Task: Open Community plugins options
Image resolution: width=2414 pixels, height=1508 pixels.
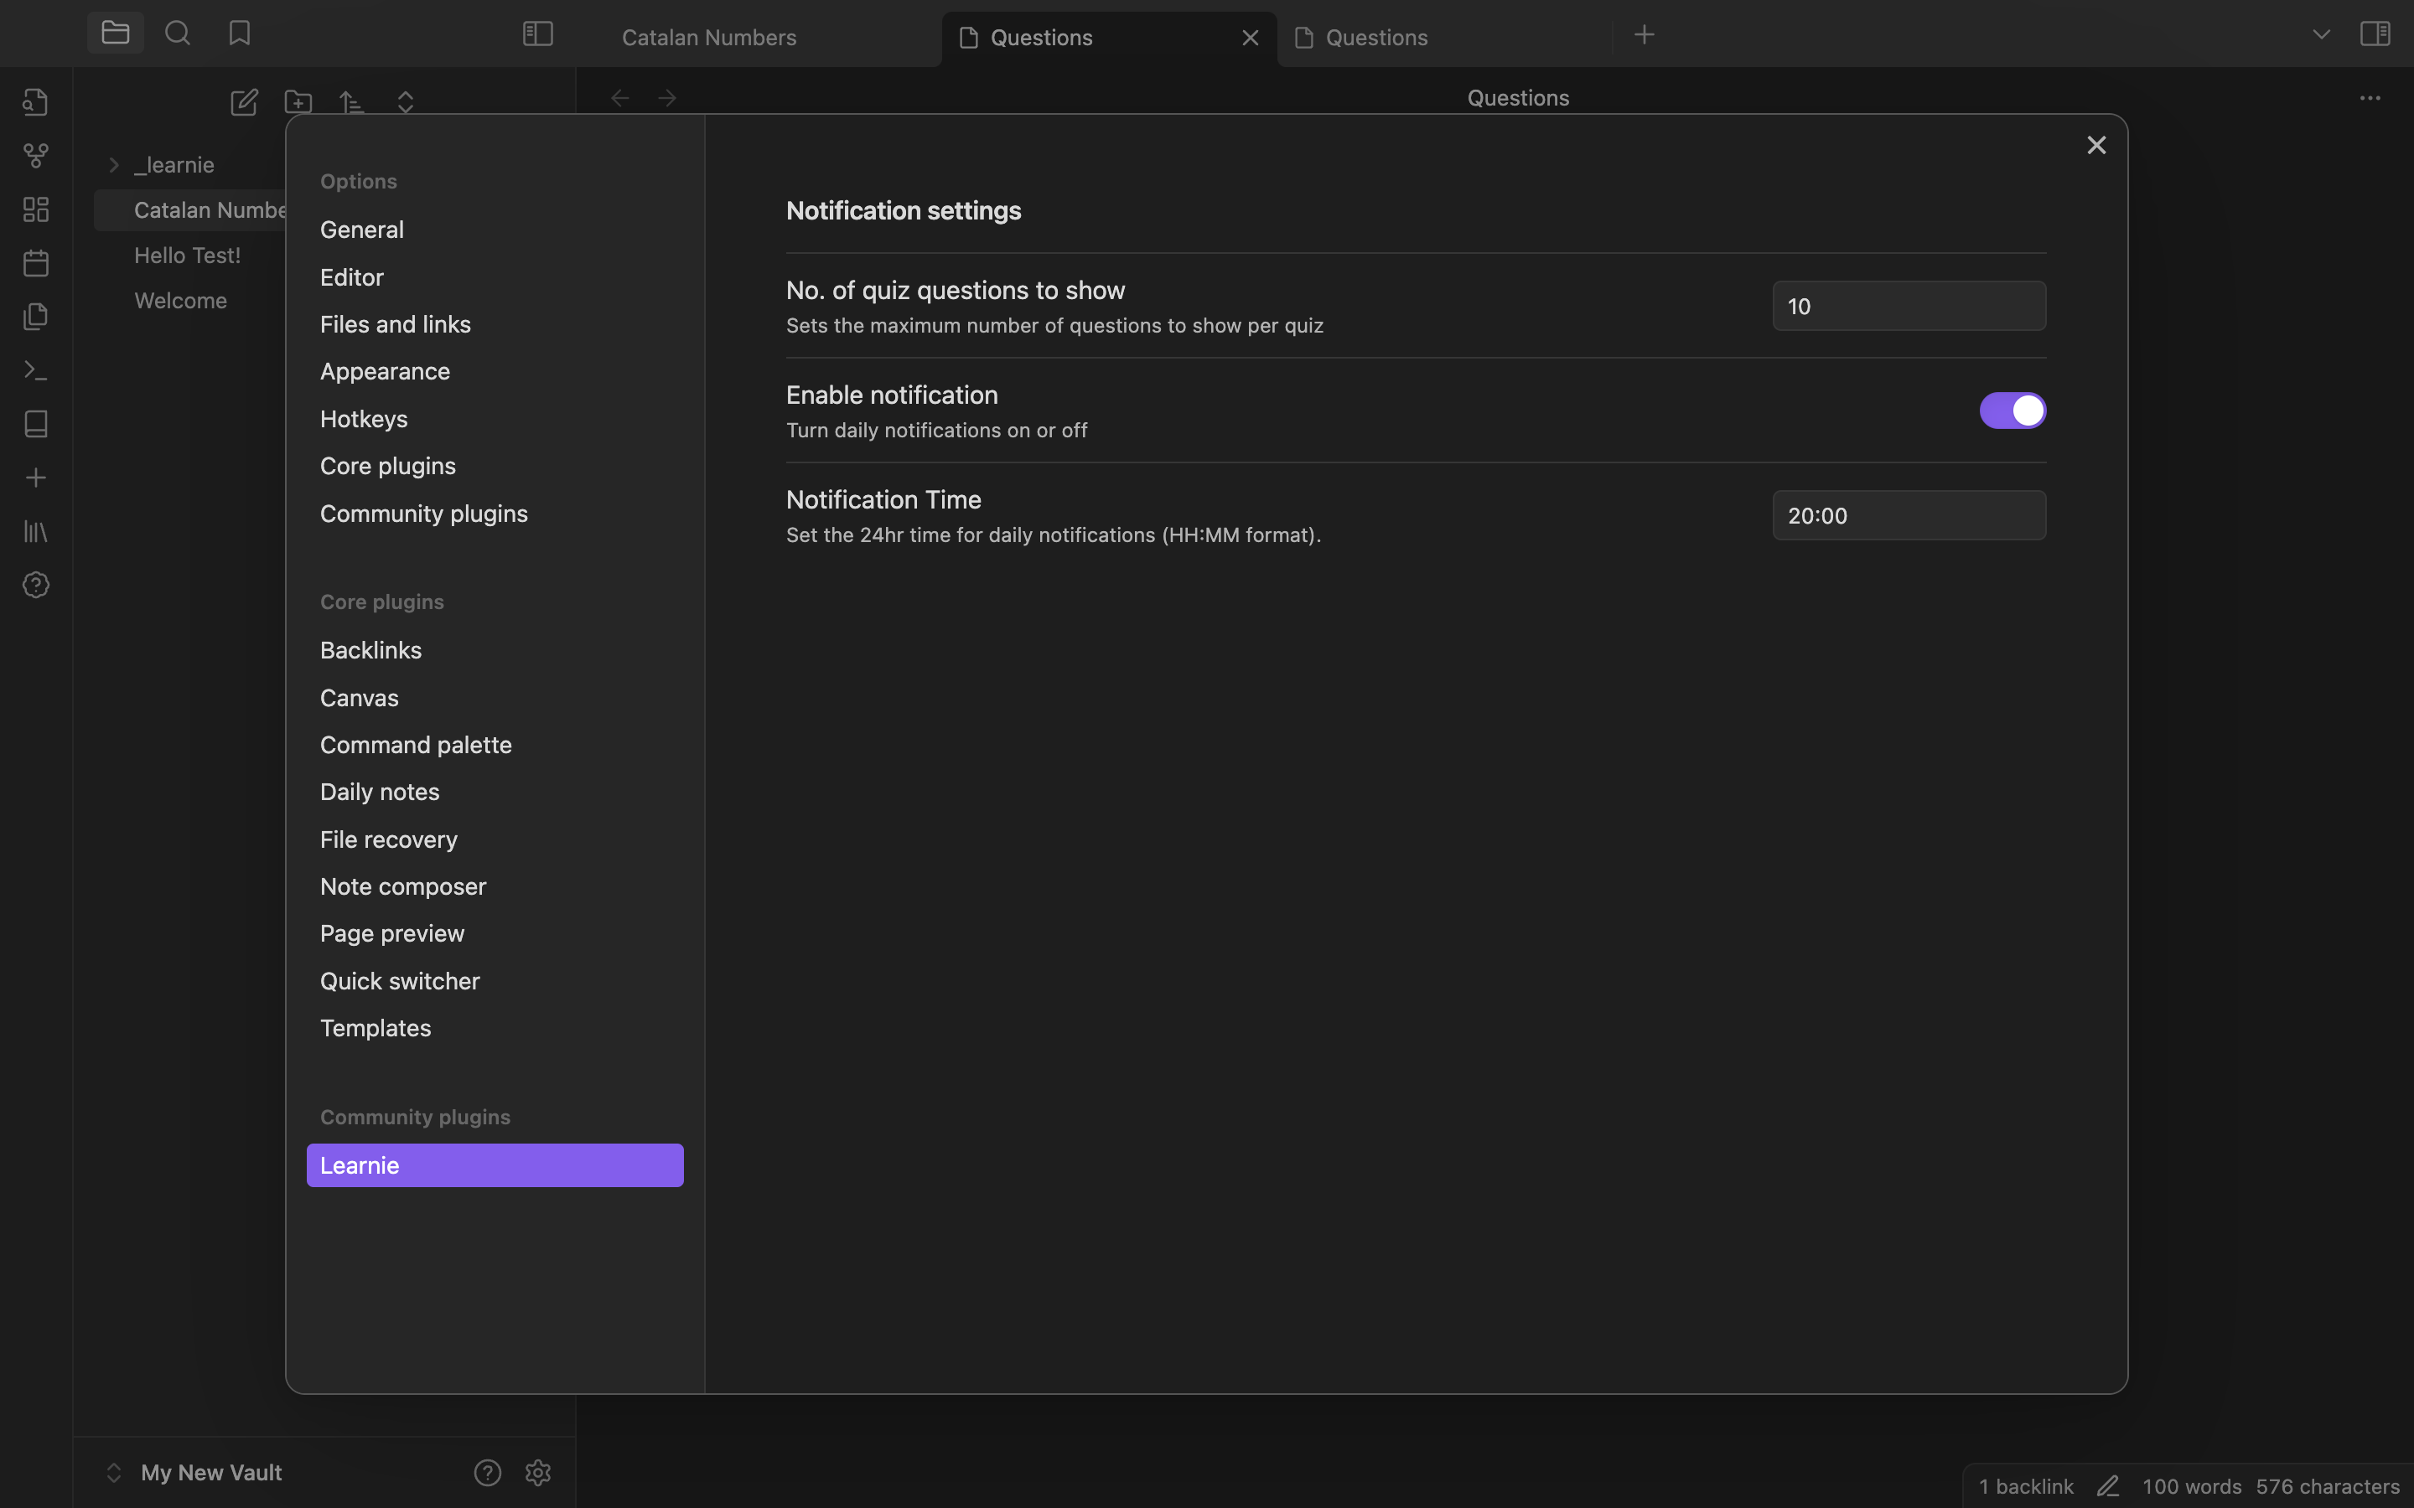Action: [x=424, y=514]
